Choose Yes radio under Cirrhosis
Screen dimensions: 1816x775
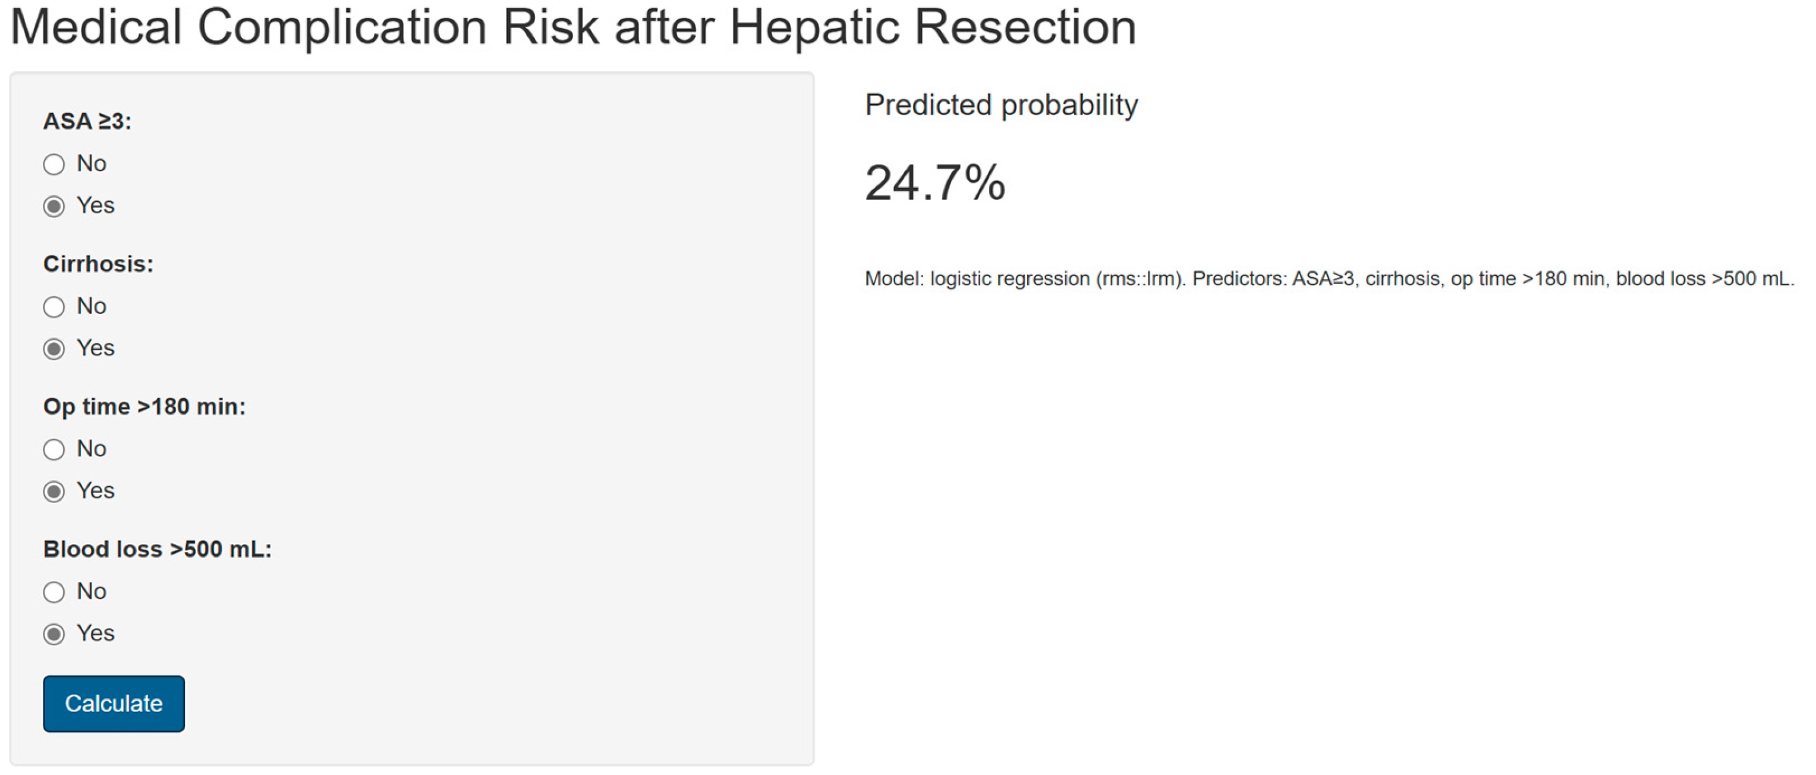54,349
